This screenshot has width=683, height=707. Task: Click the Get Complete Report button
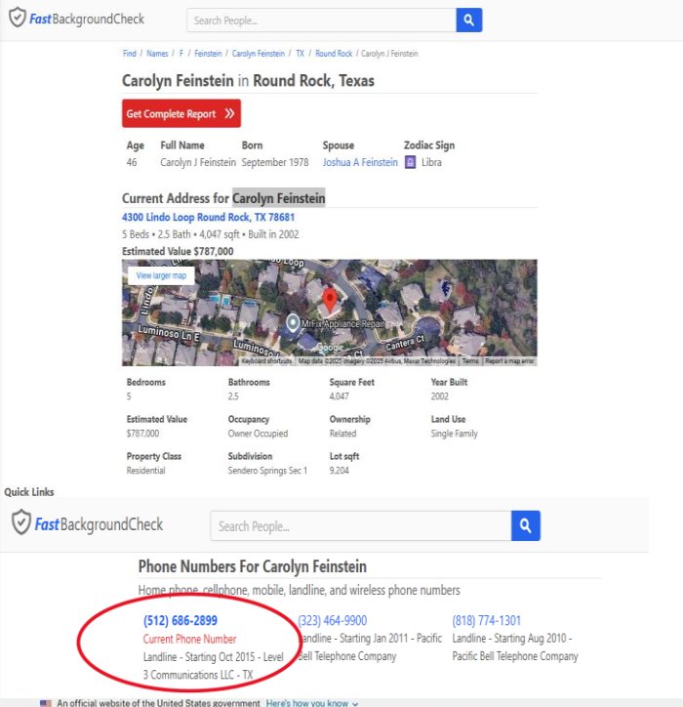coord(181,113)
